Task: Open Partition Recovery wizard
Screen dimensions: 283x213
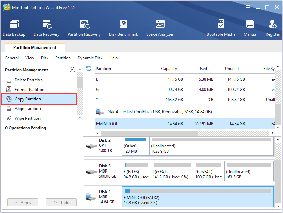Action: (x=84, y=28)
